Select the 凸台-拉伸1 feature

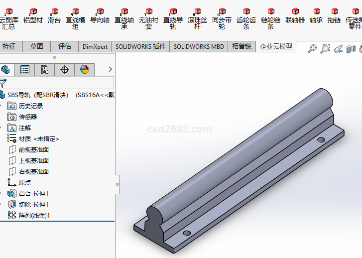(x=33, y=193)
